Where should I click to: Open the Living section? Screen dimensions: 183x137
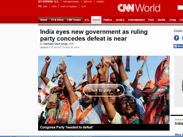click(x=172, y=20)
